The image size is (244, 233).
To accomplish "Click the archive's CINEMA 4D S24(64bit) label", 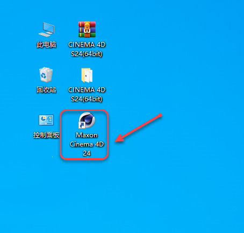I will pos(87,49).
